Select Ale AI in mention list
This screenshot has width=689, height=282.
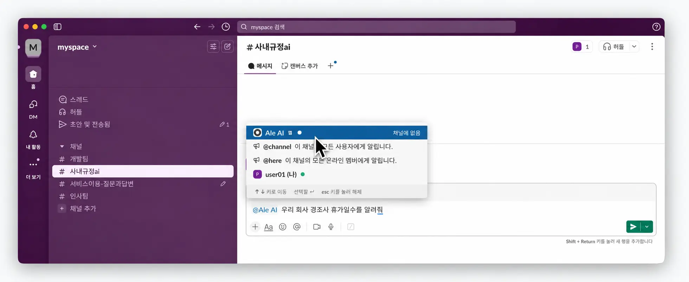[337, 133]
